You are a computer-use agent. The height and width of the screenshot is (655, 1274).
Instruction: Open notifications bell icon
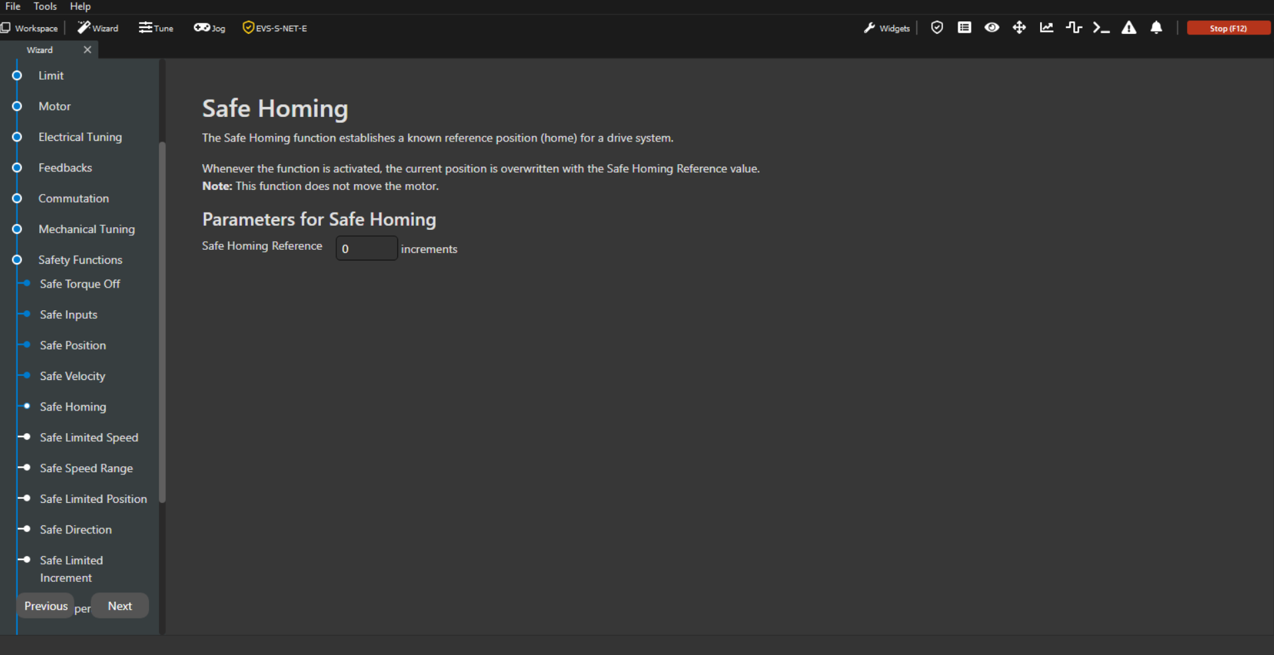coord(1156,28)
